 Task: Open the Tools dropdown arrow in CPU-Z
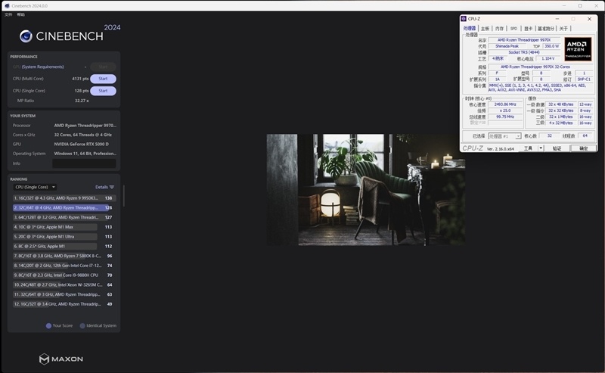(540, 148)
